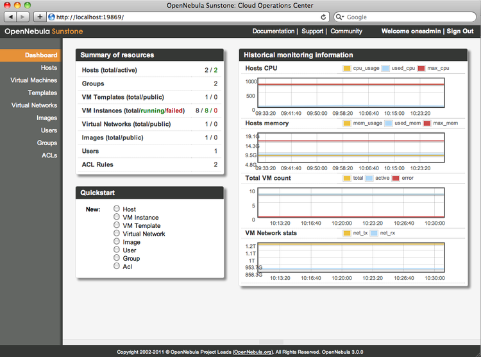Click the 'Users' summary row label
The image size is (481, 357).
(90, 151)
